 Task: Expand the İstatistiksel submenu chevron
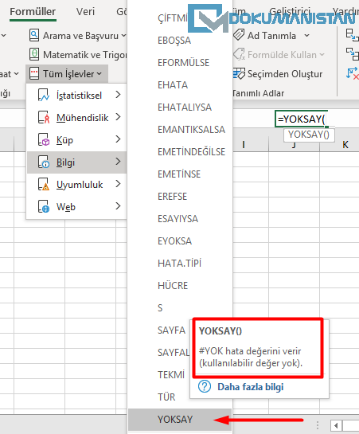[x=118, y=95]
